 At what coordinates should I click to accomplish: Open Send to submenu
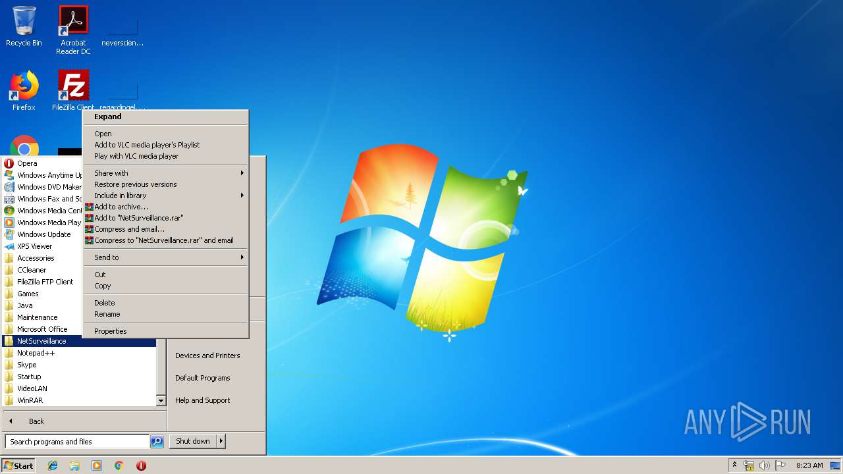[x=165, y=257]
